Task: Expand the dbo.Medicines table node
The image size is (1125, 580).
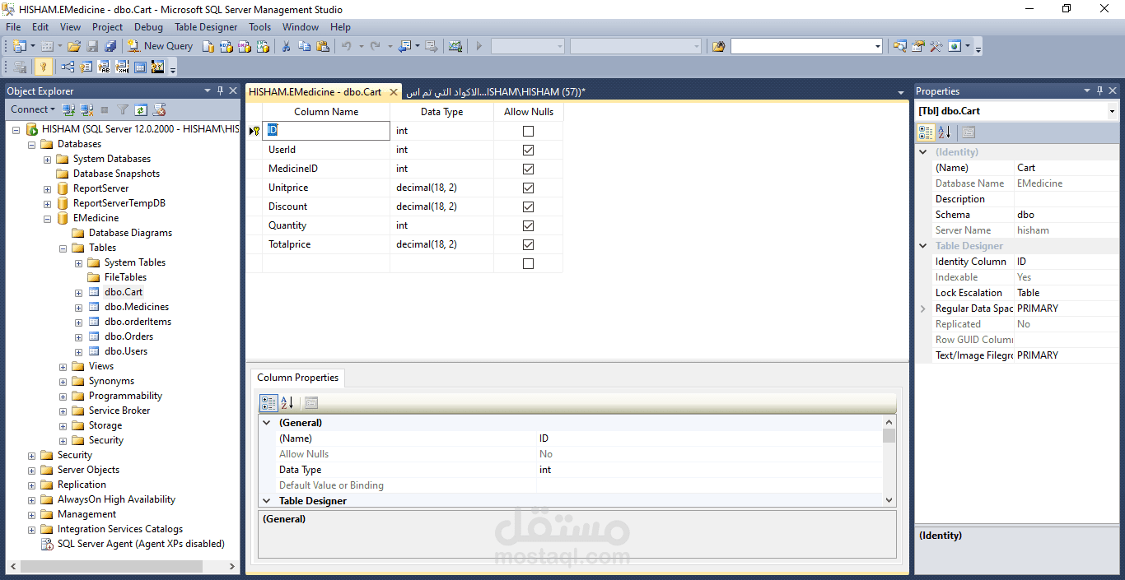Action: click(79, 307)
